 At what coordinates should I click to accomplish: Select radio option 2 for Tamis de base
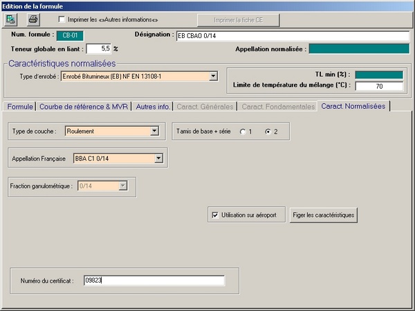coord(268,132)
